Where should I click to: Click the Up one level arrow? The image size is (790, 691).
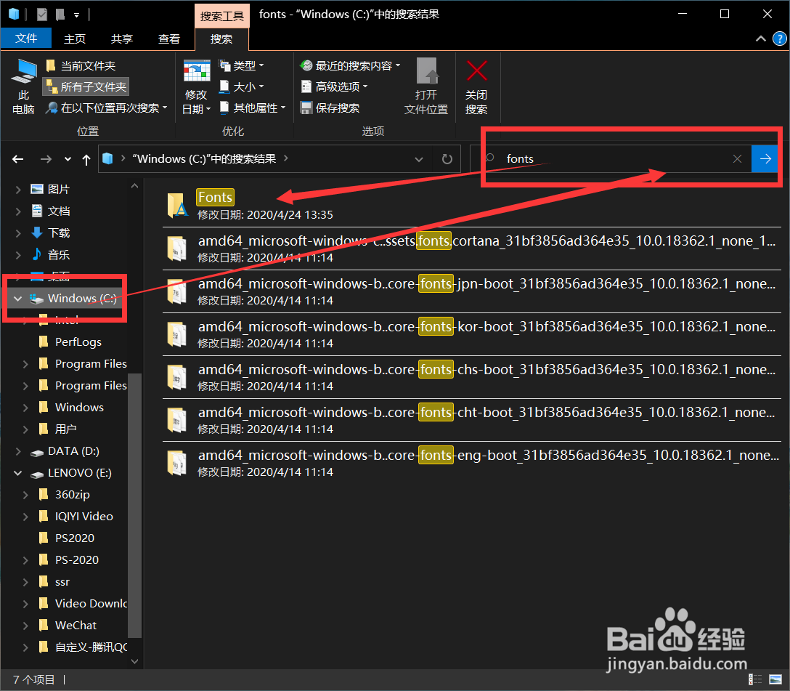(x=86, y=160)
